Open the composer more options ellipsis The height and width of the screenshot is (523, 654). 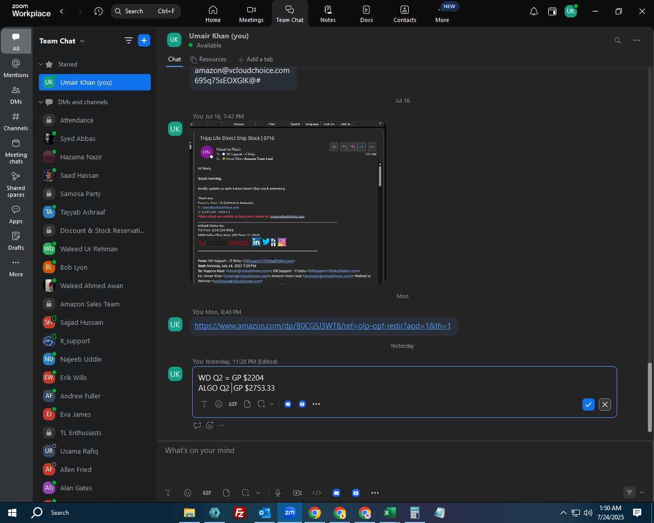375,493
